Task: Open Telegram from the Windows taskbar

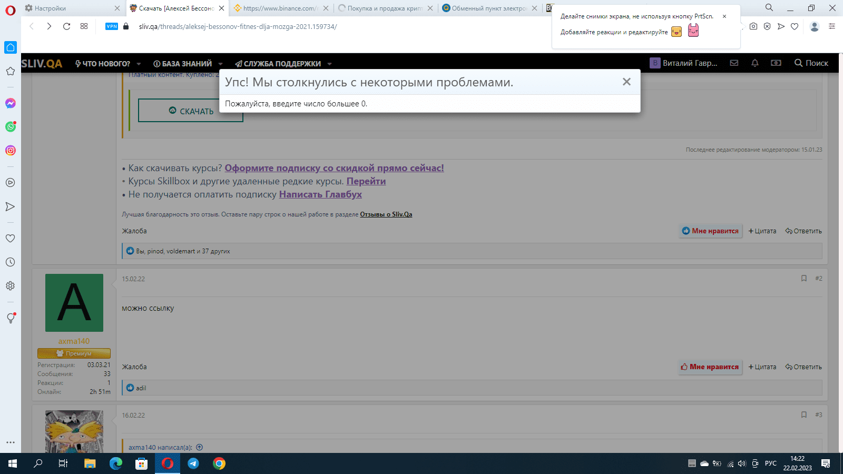Action: coord(193,463)
